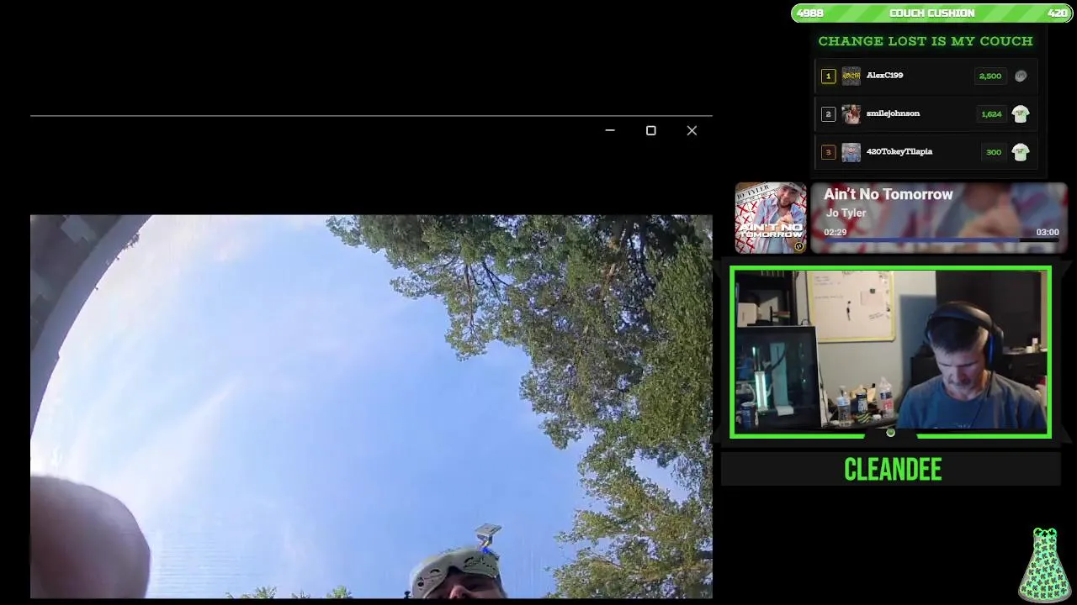
Task: Click the 4988 goal value
Action: click(810, 13)
